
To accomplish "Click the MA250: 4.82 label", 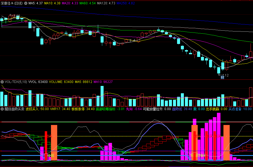I will (126, 3).
